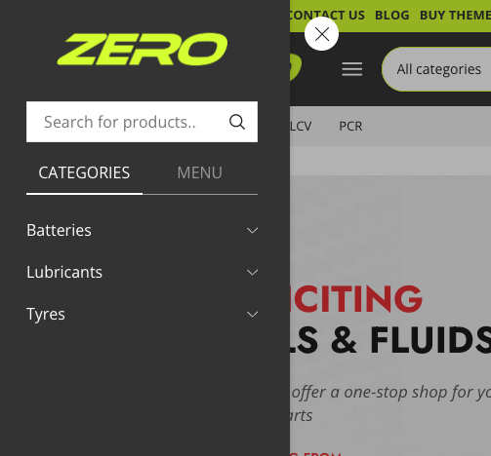Open the hamburger menu icon
This screenshot has height=456, width=491.
[351, 69]
